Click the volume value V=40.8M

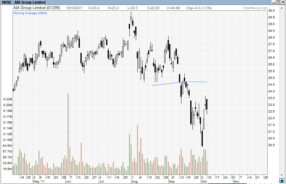tap(173, 8)
